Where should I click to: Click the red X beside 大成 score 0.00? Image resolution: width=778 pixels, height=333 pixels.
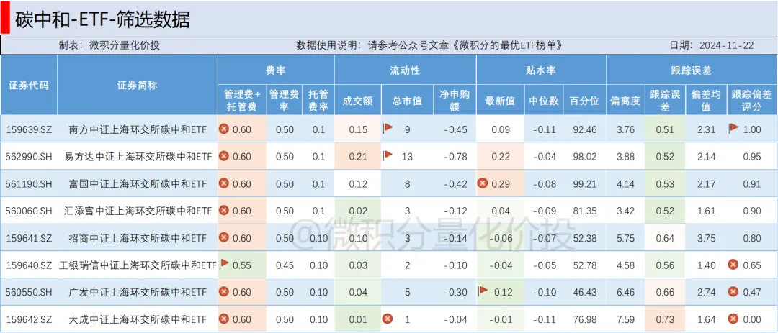[x=734, y=319]
